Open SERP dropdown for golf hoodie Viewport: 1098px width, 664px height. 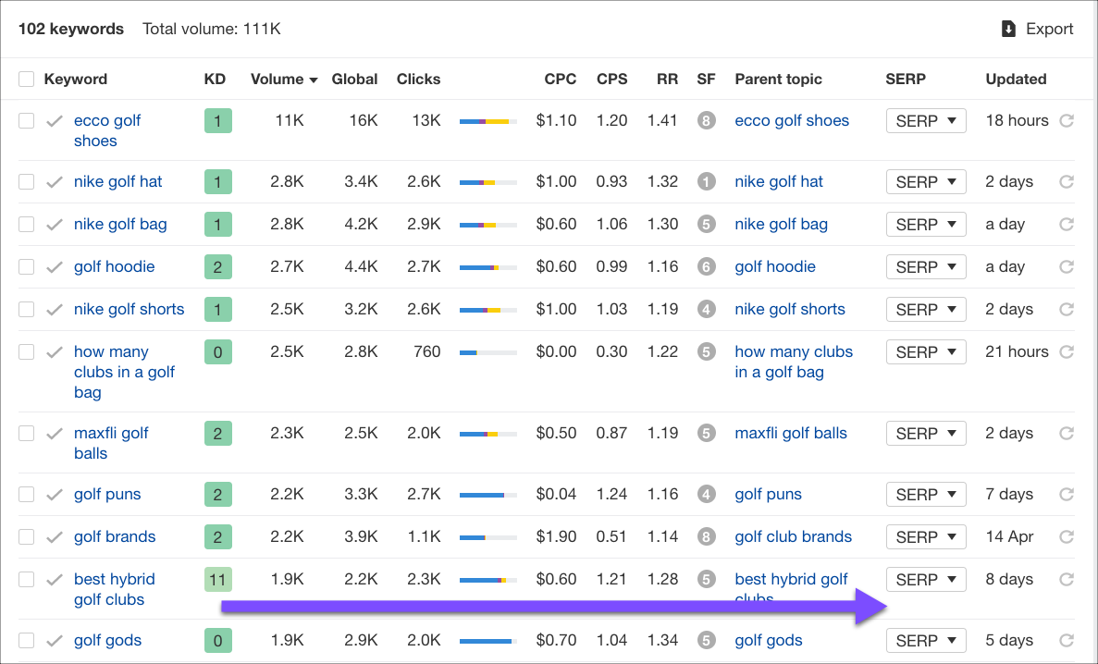926,267
